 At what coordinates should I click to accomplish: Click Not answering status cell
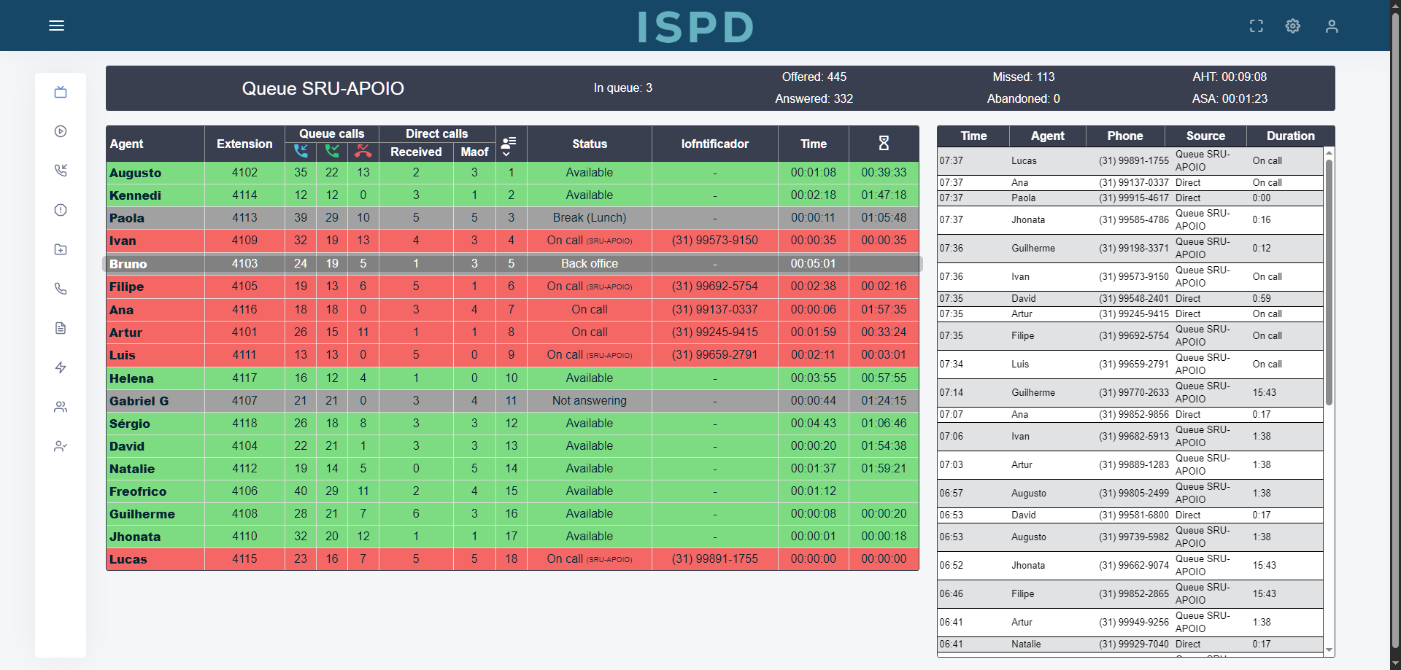[590, 401]
